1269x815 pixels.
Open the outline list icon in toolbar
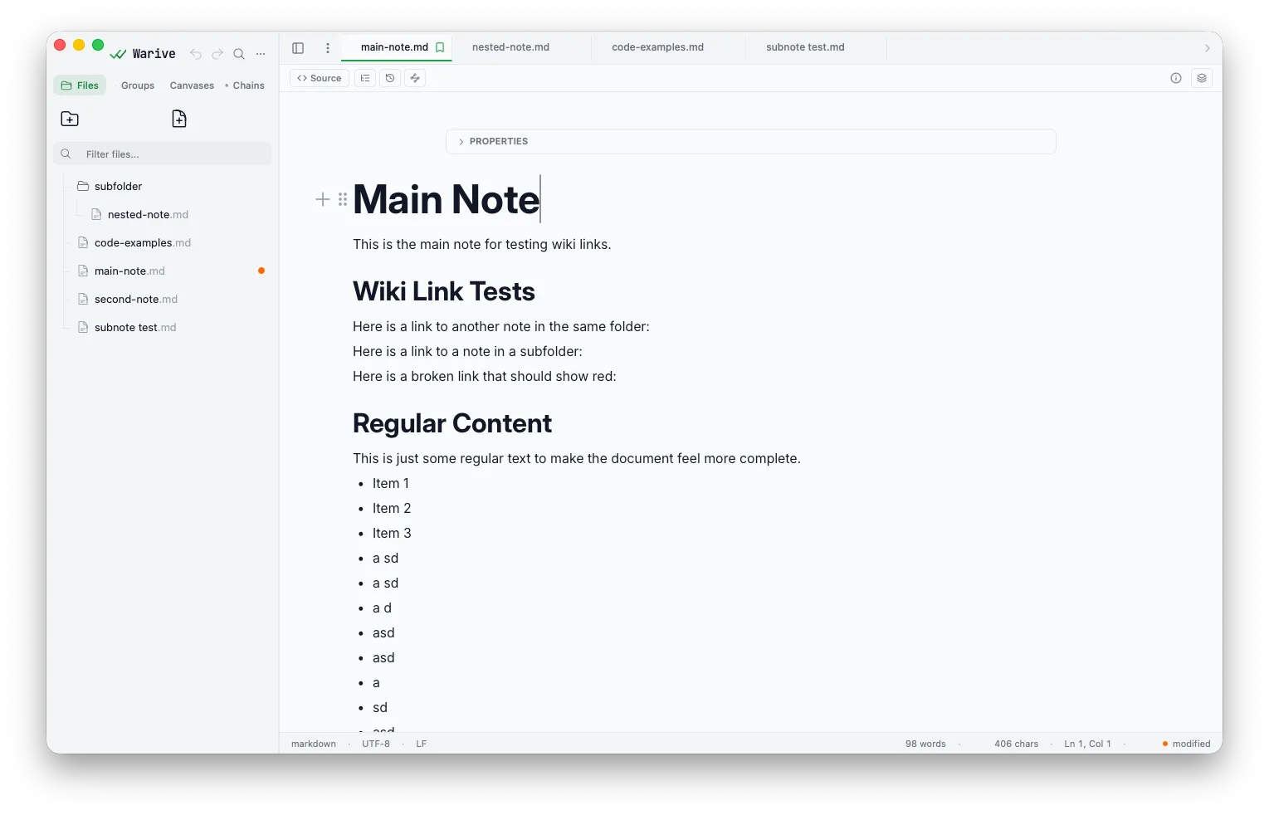tap(365, 78)
